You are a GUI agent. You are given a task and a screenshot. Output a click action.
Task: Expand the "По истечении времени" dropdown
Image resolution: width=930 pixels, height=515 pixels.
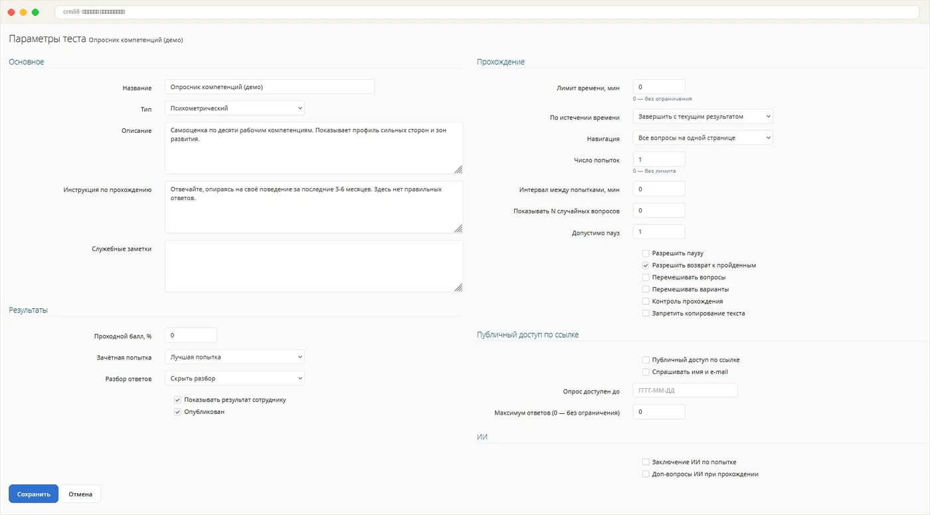[x=703, y=116]
